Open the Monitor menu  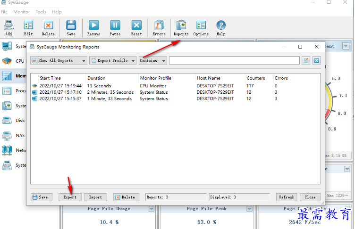(x=22, y=12)
